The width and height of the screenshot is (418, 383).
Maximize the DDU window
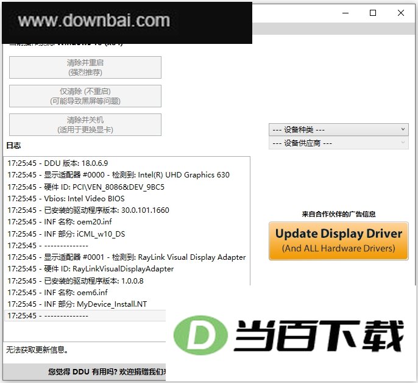pyautogui.click(x=373, y=13)
